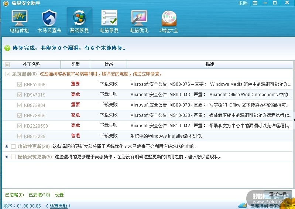This screenshot has height=209, width=295.
Task: Click the 补丁名称 column header
Action: click(x=31, y=64)
